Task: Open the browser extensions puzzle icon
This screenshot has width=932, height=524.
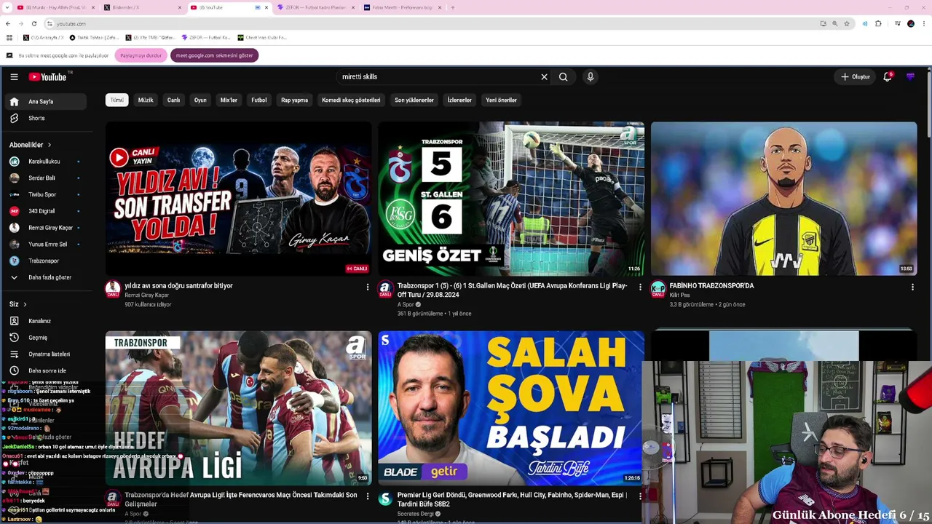Action: coord(878,23)
